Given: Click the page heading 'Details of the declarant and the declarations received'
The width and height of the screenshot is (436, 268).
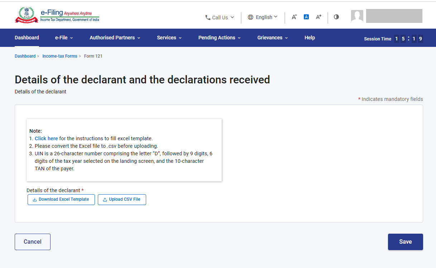Looking at the screenshot, I should 142,79.
